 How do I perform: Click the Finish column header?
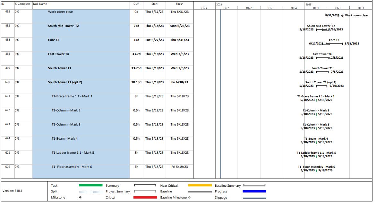pos(180,4)
